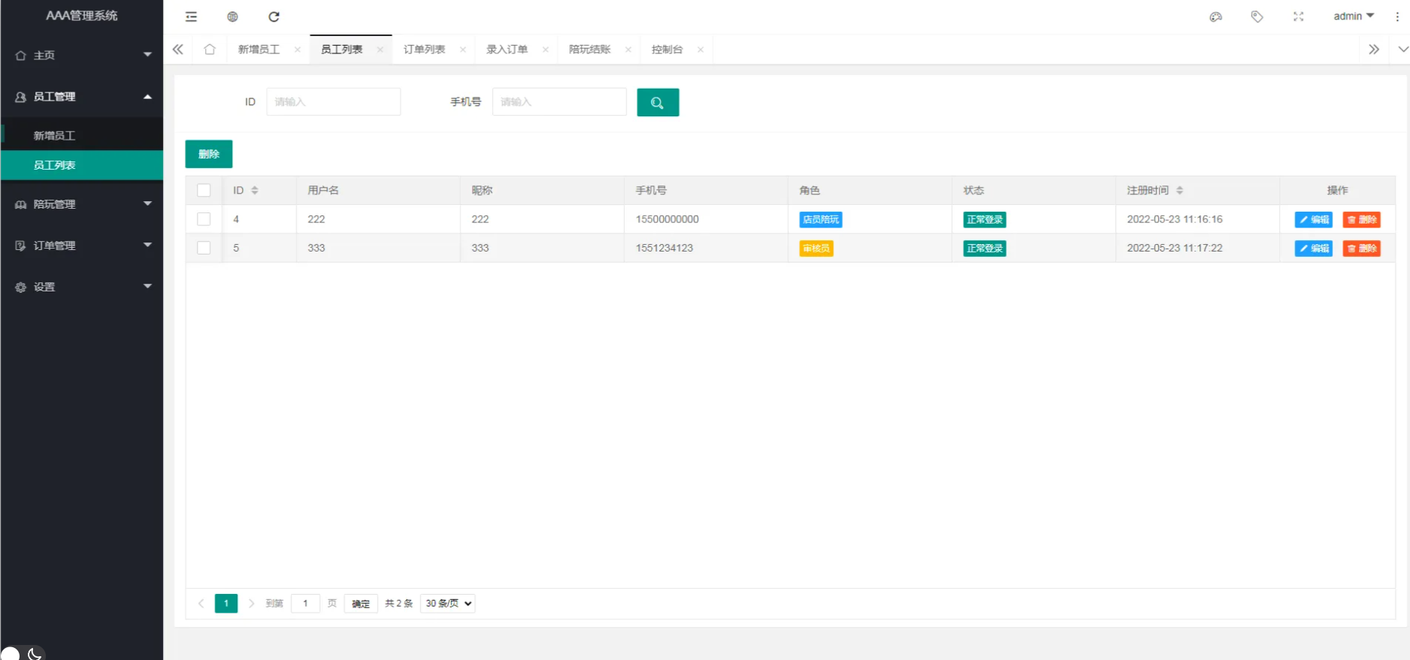
Task: Open the tab operations dropdown chevron
Action: point(1402,50)
